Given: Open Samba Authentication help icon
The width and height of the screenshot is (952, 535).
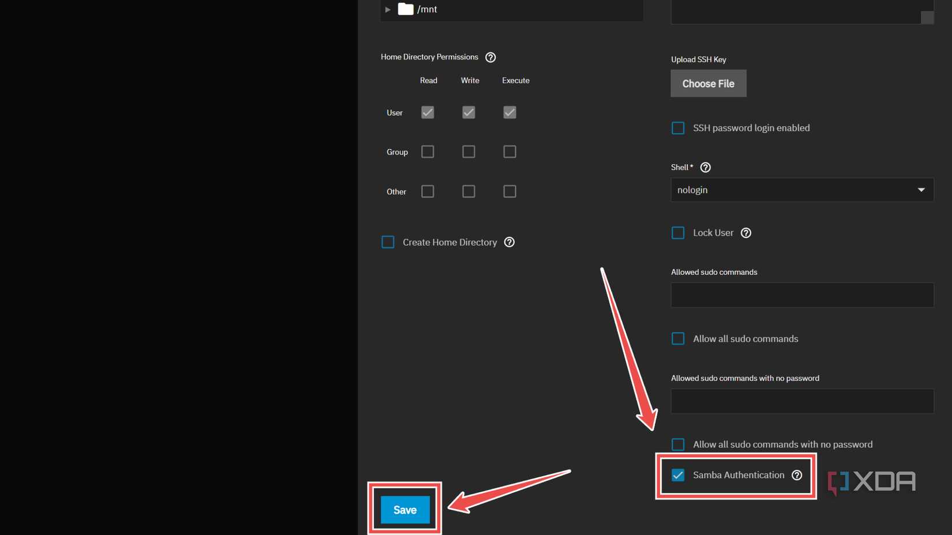Looking at the screenshot, I should (x=797, y=475).
